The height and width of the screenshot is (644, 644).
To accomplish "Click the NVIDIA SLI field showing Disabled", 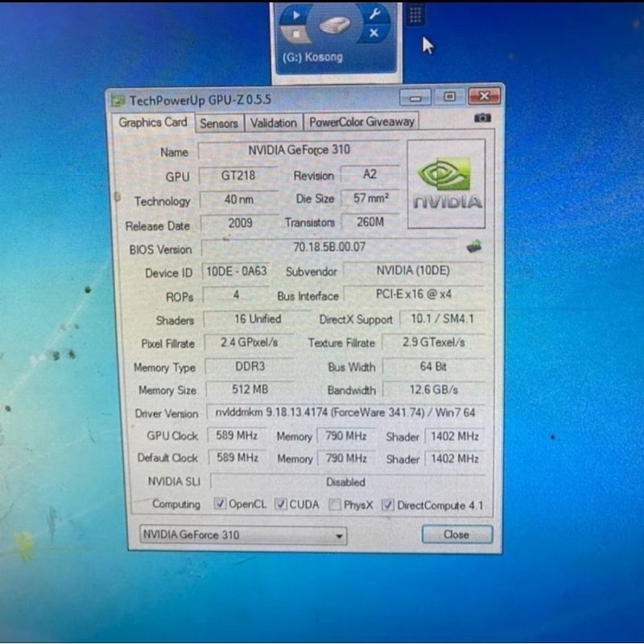I will pos(348,482).
